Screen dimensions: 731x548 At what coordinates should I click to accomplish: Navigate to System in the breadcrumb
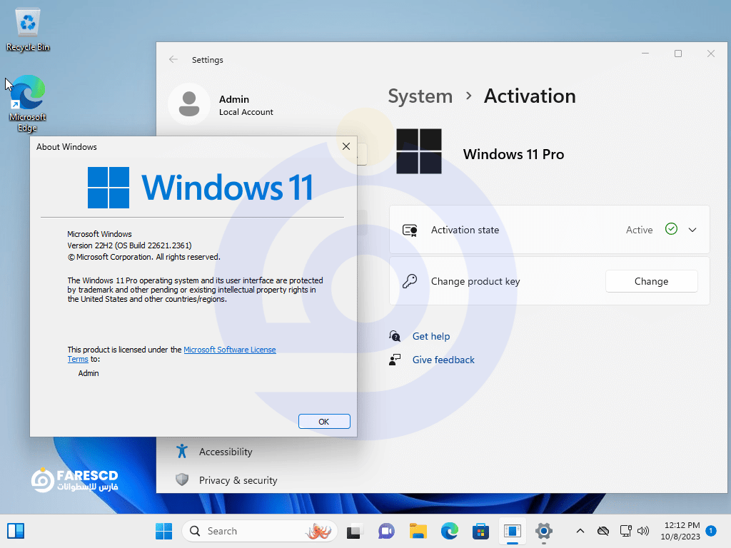(420, 96)
